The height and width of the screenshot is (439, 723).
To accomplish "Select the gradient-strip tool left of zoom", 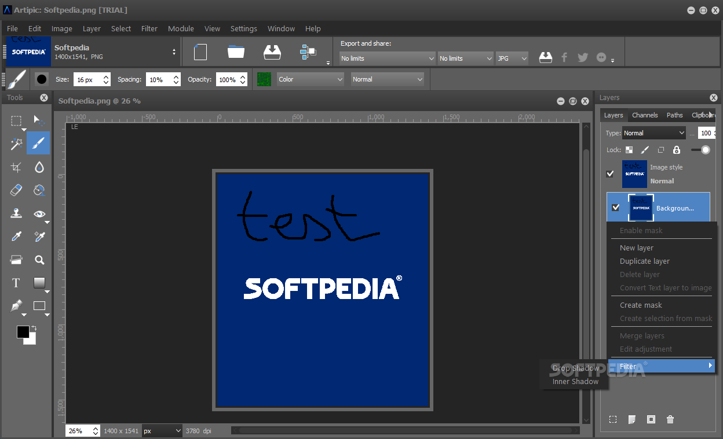I will coord(16,260).
